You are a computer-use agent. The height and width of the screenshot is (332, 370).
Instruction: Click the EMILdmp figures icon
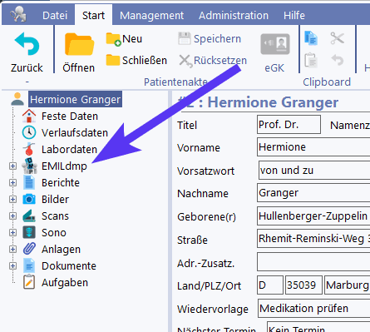[x=29, y=166]
